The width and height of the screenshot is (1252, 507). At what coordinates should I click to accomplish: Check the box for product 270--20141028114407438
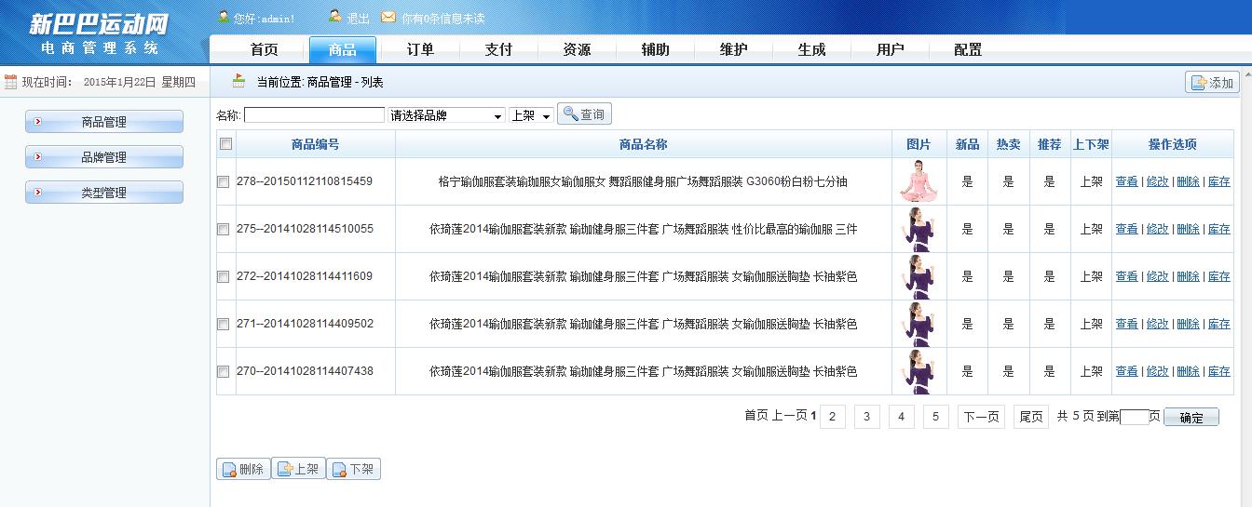pos(224,371)
